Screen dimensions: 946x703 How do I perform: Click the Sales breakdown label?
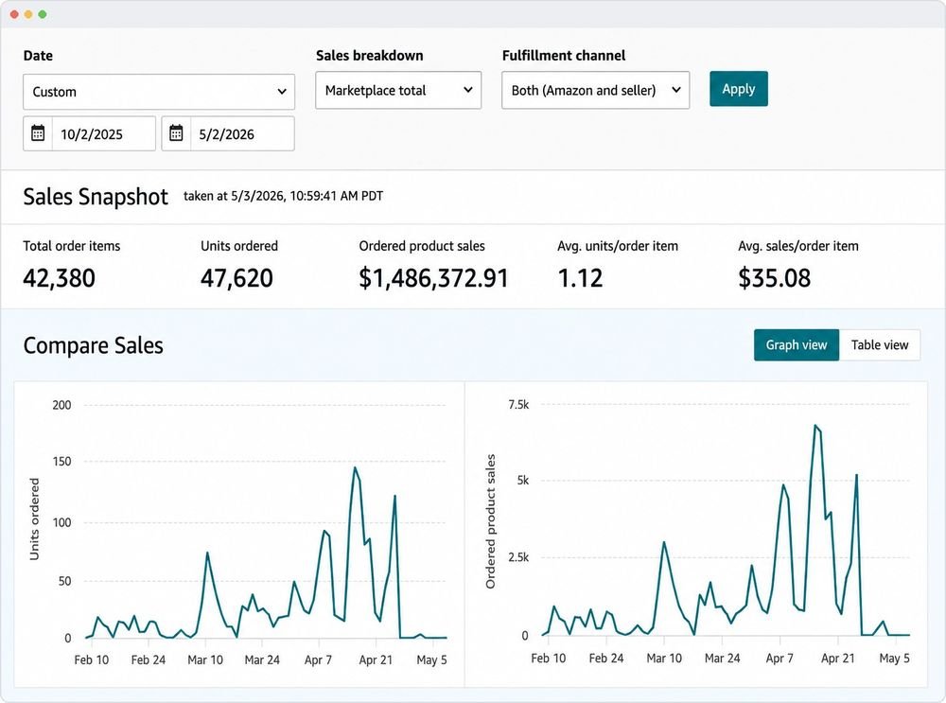[369, 56]
